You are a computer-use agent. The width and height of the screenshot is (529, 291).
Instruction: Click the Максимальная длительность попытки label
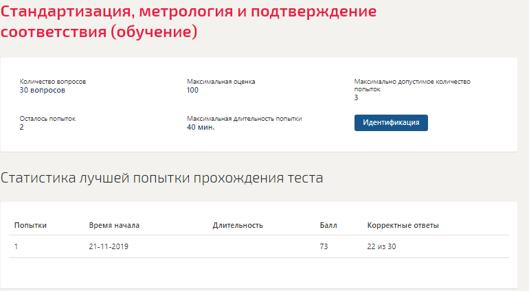point(245,119)
